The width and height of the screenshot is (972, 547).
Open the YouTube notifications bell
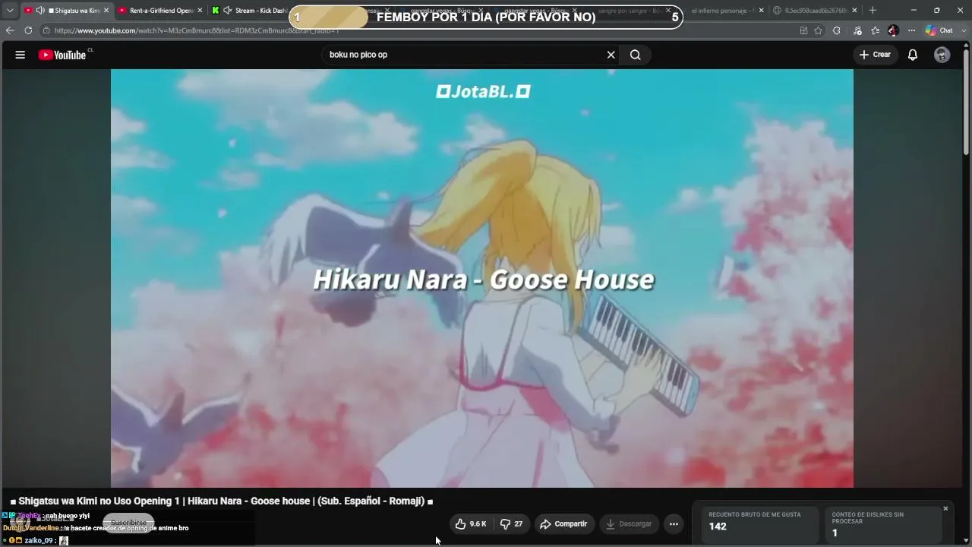pyautogui.click(x=913, y=55)
